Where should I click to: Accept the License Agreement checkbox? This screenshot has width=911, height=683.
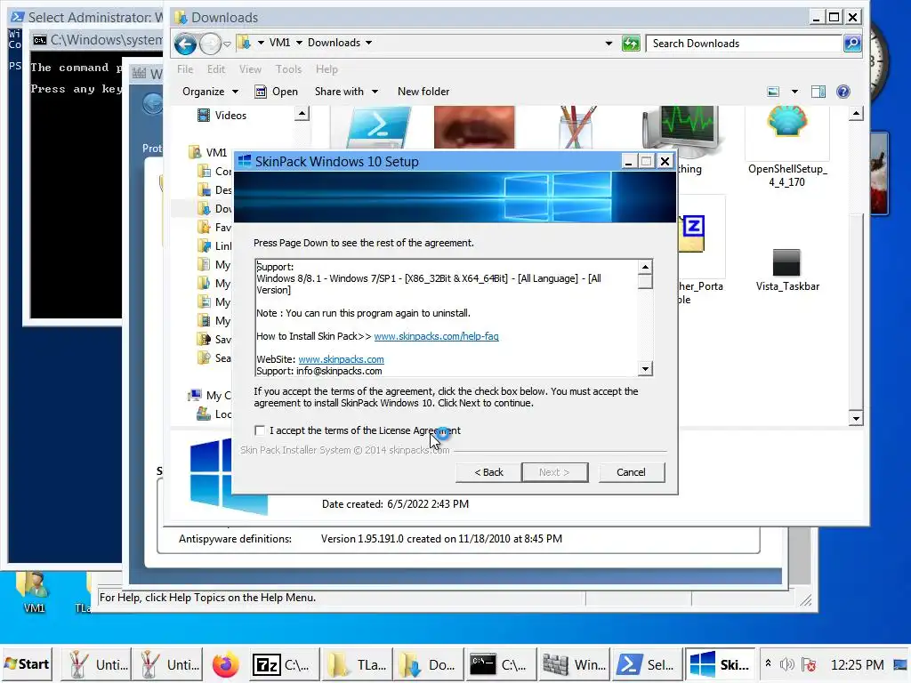point(260,430)
